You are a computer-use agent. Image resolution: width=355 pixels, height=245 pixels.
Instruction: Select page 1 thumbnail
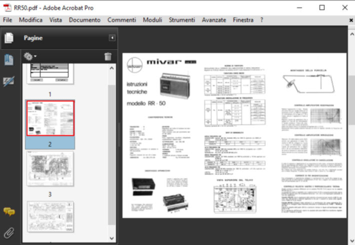click(x=50, y=74)
